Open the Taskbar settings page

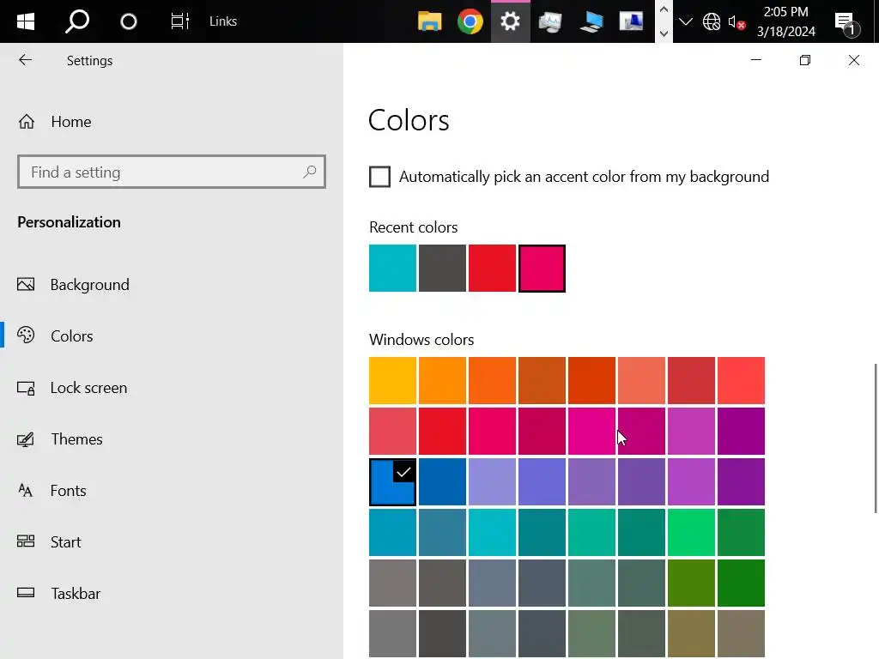(x=76, y=594)
